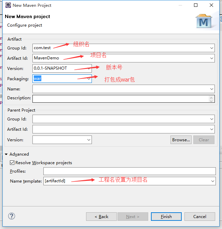Click the Eclipse icon in title bar
This screenshot has width=222, height=229.
click(x=8, y=5)
